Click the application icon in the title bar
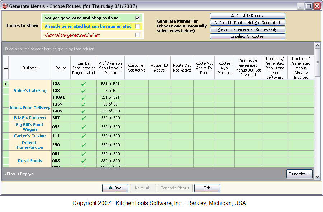 point(5,6)
